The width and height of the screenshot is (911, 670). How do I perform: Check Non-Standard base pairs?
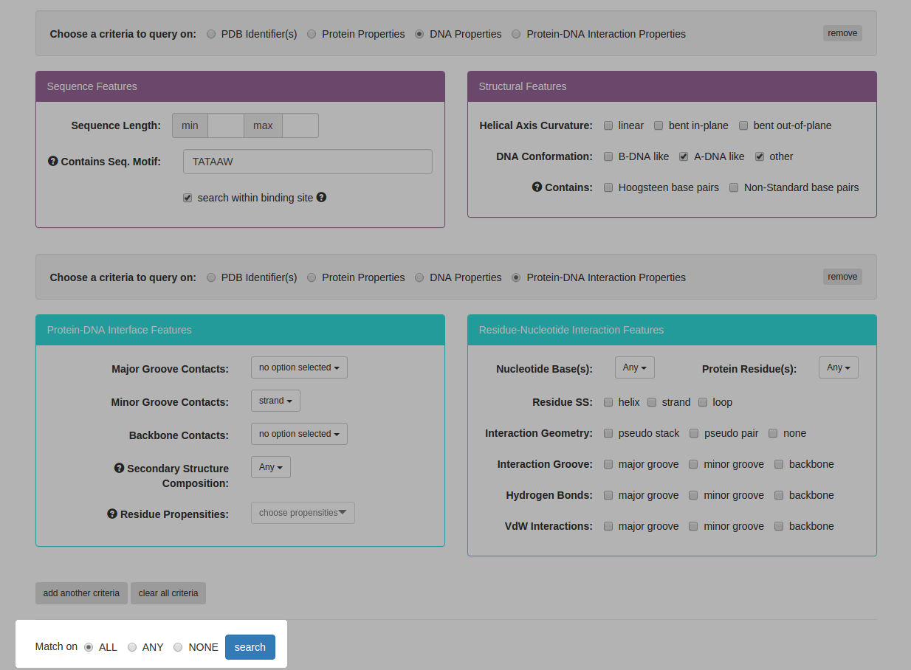tap(734, 187)
